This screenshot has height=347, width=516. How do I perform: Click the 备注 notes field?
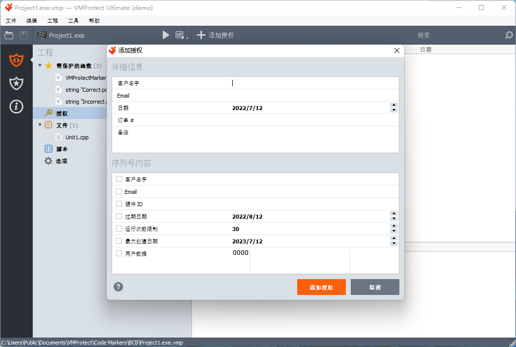click(315, 139)
